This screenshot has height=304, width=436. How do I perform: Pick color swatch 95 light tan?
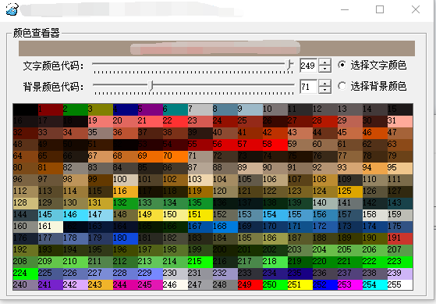click(x=400, y=168)
